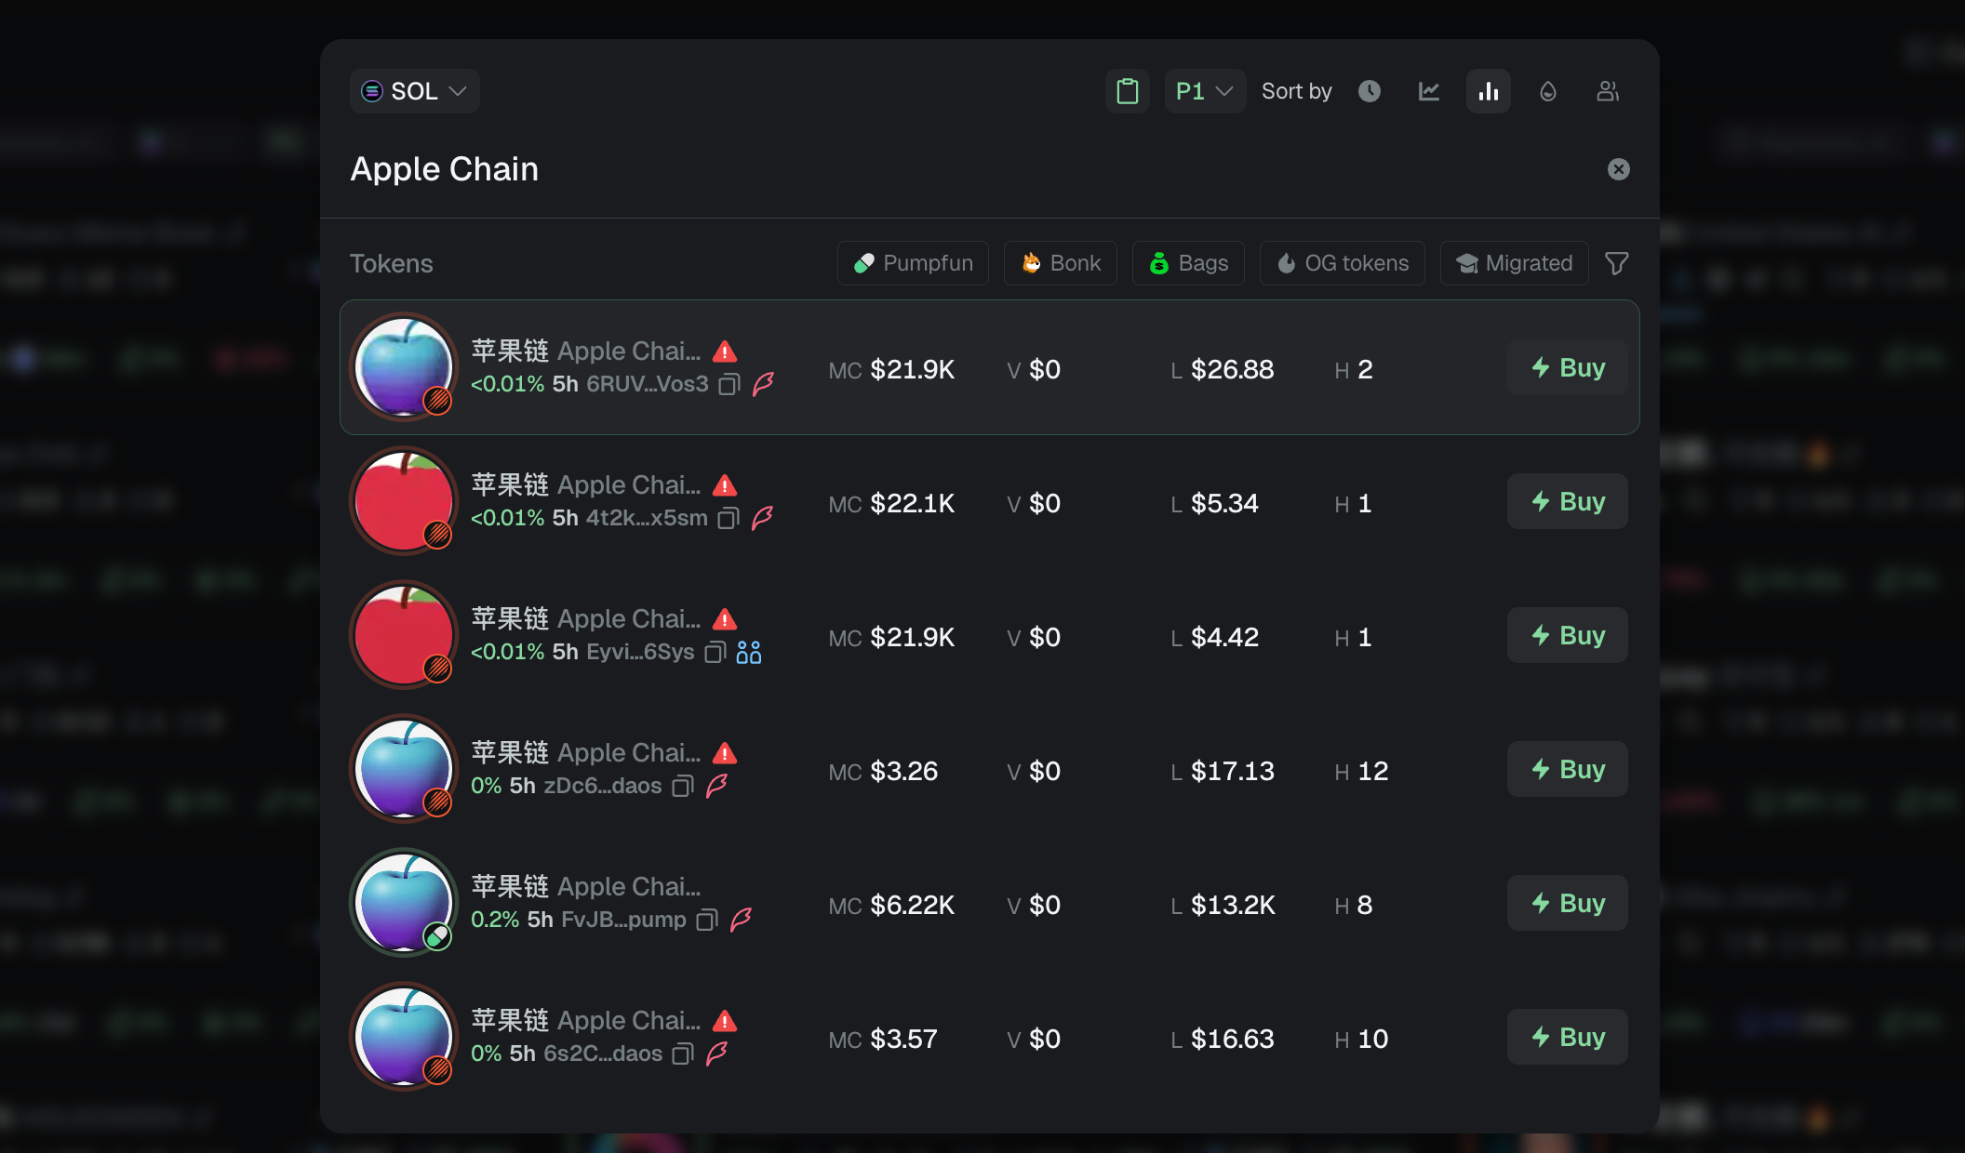This screenshot has height=1153, width=1965.
Task: Select the line chart sort icon
Action: [1429, 90]
